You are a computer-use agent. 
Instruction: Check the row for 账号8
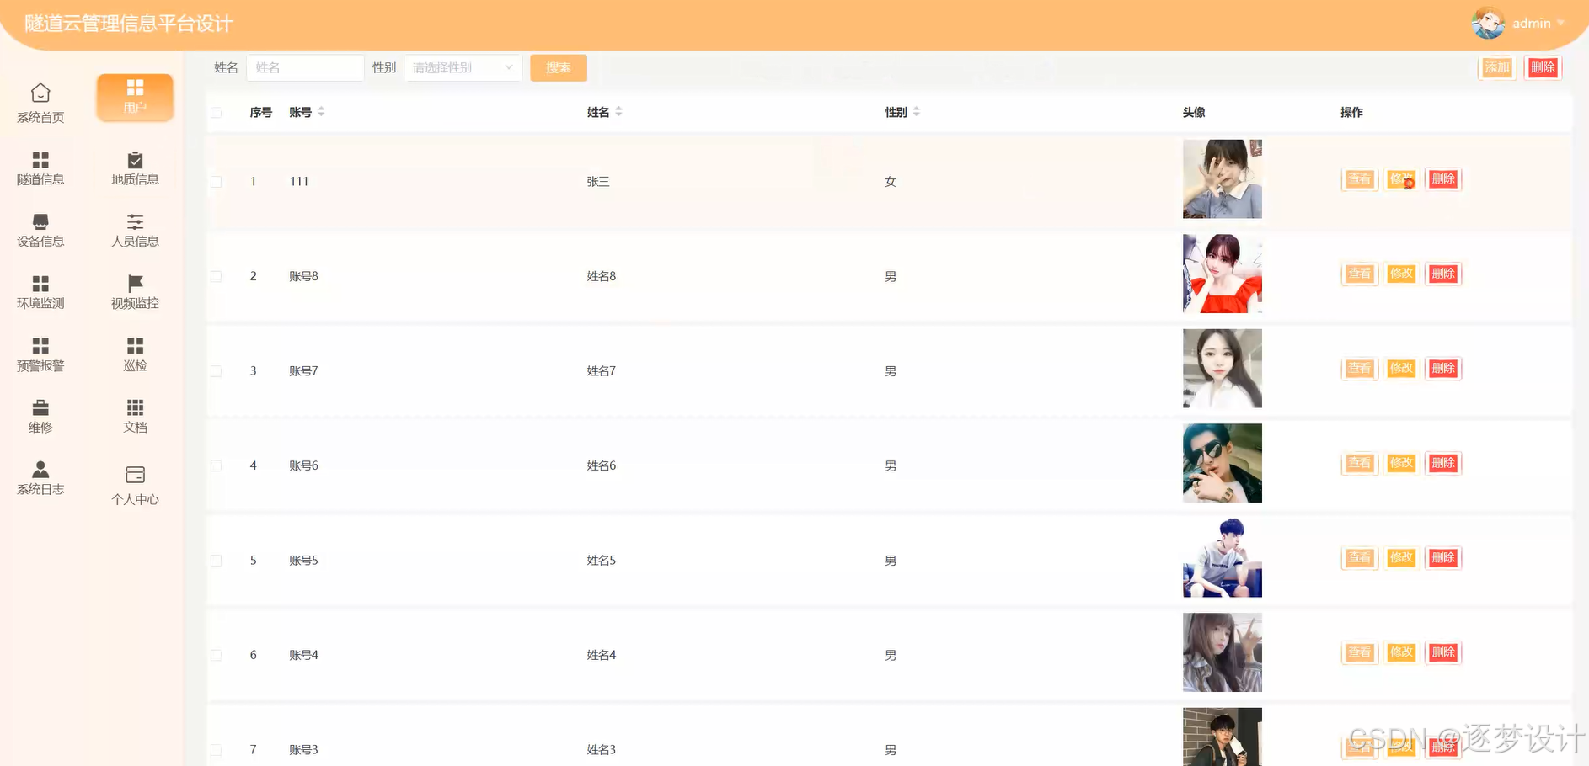[x=217, y=276]
